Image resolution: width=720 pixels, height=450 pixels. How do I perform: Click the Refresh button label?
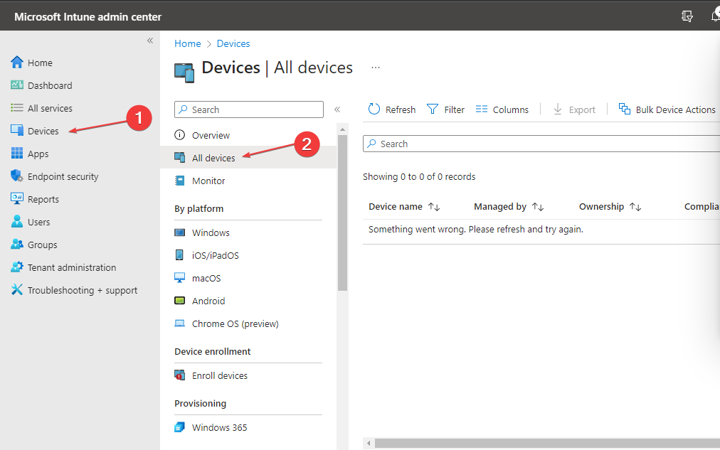pos(401,109)
